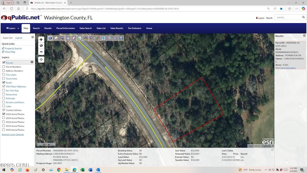The height and width of the screenshot is (173, 307).
Task: Open Parcel Information page
Action: pyautogui.click(x=66, y=28)
